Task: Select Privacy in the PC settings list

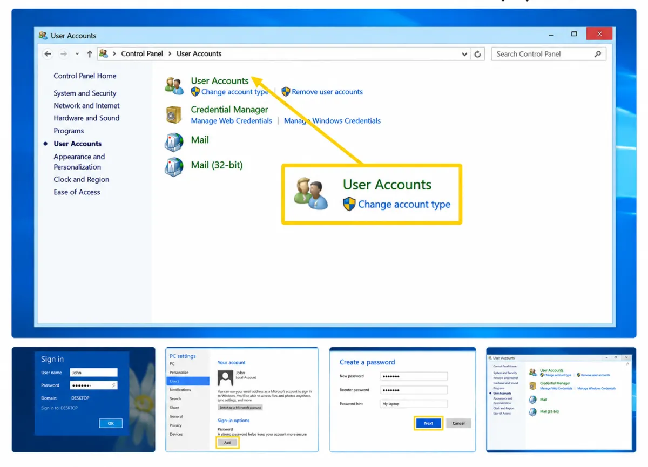Action: pos(175,425)
